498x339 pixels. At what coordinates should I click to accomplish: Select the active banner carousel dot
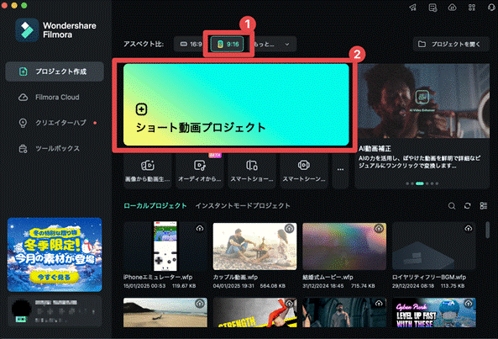point(420,183)
